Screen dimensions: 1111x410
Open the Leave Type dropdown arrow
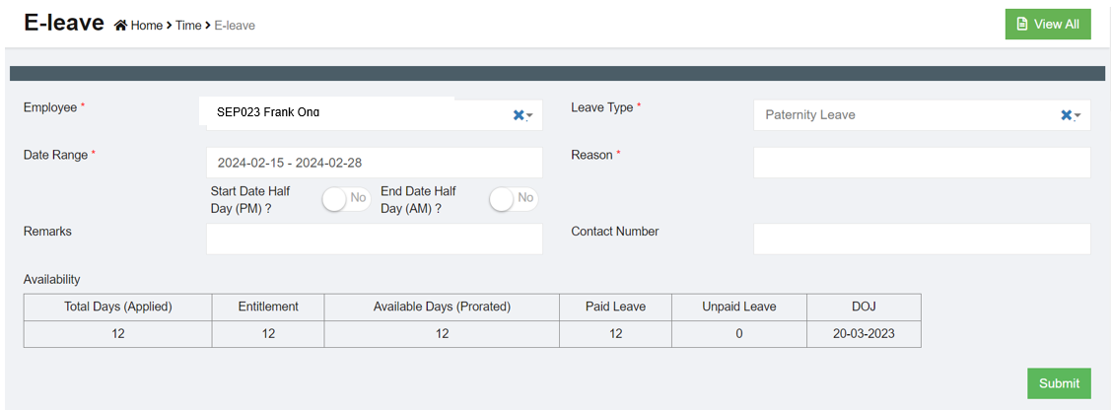[1077, 116]
